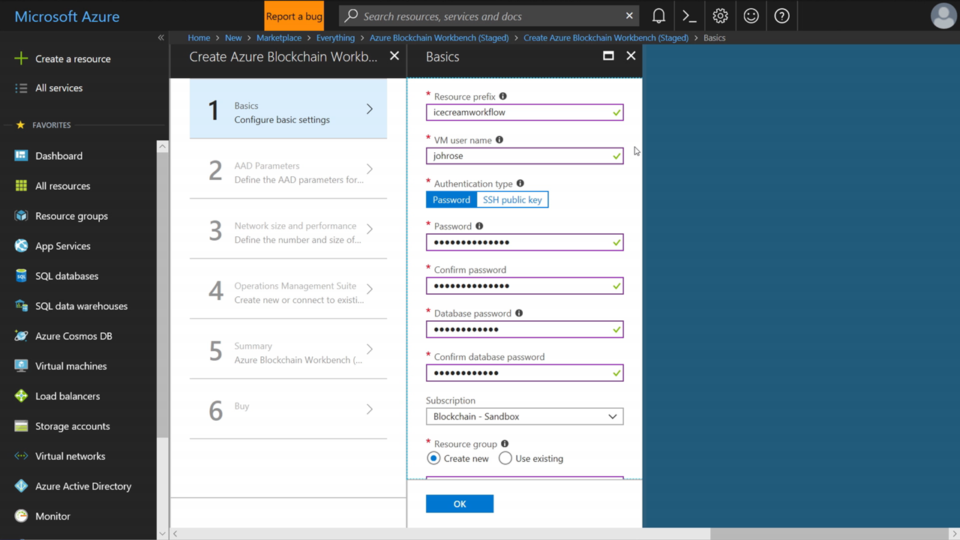Viewport: 960px width, 540px height.
Task: Go to Marketplace breadcrumb
Action: point(279,37)
